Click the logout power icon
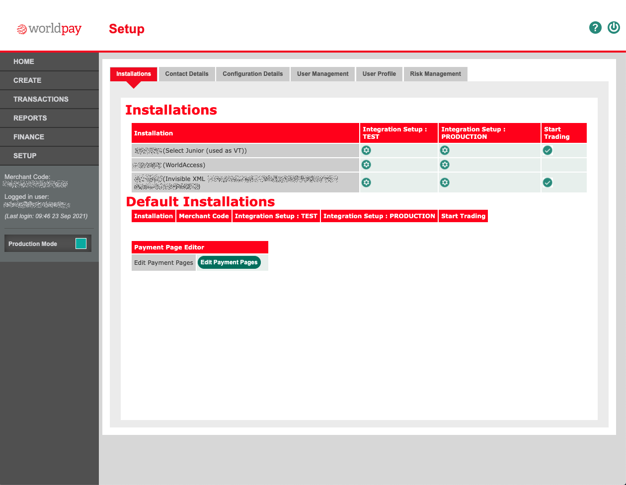The image size is (626, 485). tap(614, 28)
